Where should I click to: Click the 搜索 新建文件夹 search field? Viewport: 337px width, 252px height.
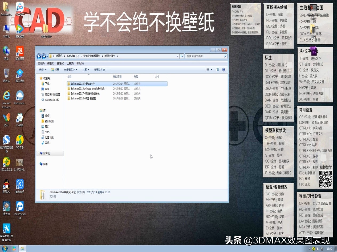[204, 56]
